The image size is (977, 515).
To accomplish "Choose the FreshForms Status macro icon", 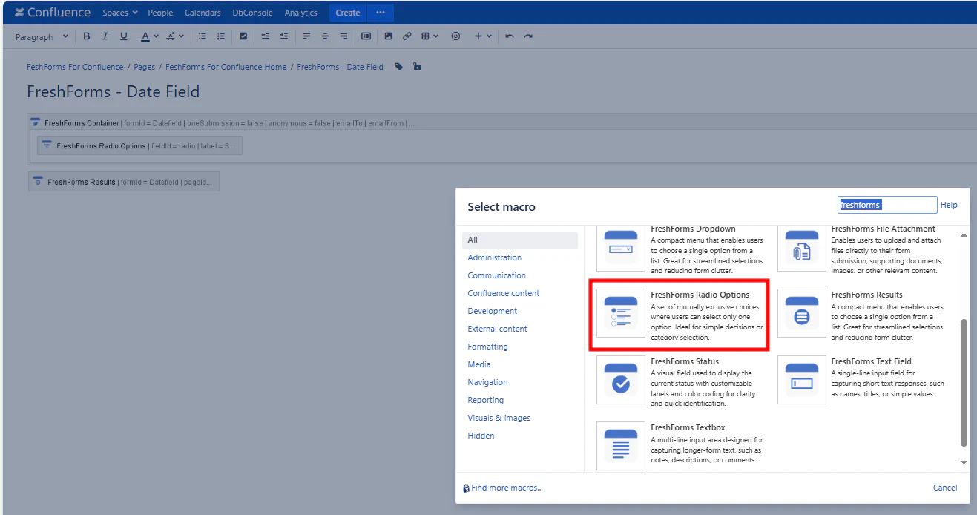I will pos(621,380).
